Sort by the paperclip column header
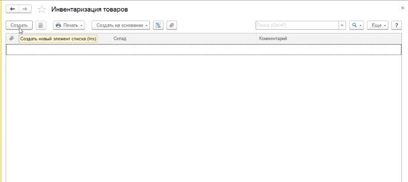The image size is (408, 182). click(12, 39)
